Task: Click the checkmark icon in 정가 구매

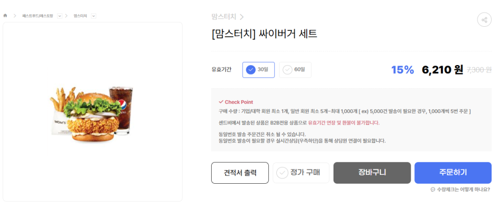Action: [x=282, y=173]
